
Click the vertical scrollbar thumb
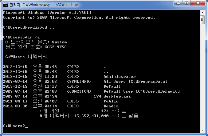tap(202, 20)
